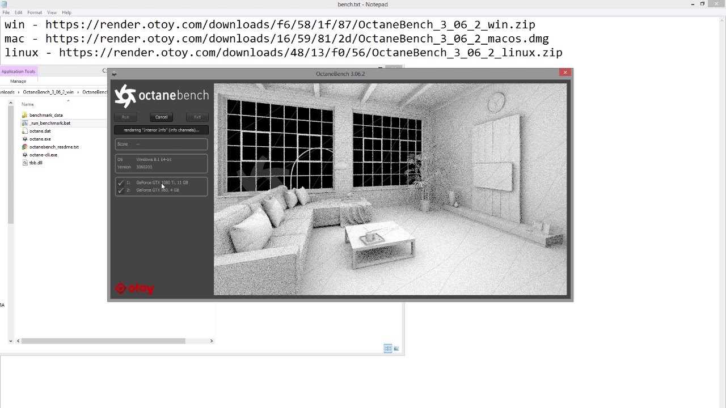Click the up arrow of Explorer's navigation pane scrollbar

pyautogui.click(x=10, y=103)
